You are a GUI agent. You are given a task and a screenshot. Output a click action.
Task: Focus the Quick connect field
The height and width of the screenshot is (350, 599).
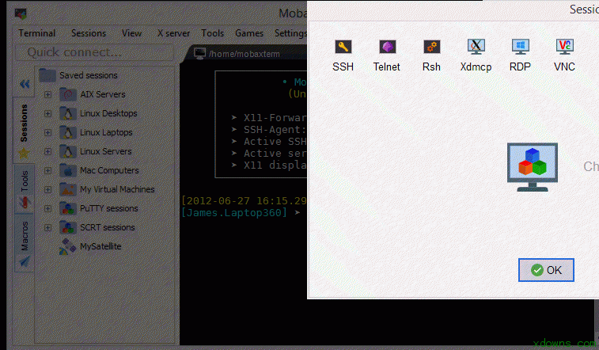coord(94,52)
